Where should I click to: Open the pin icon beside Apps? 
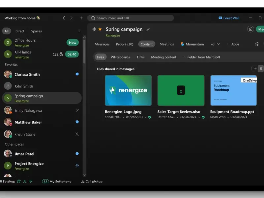coord(257,44)
